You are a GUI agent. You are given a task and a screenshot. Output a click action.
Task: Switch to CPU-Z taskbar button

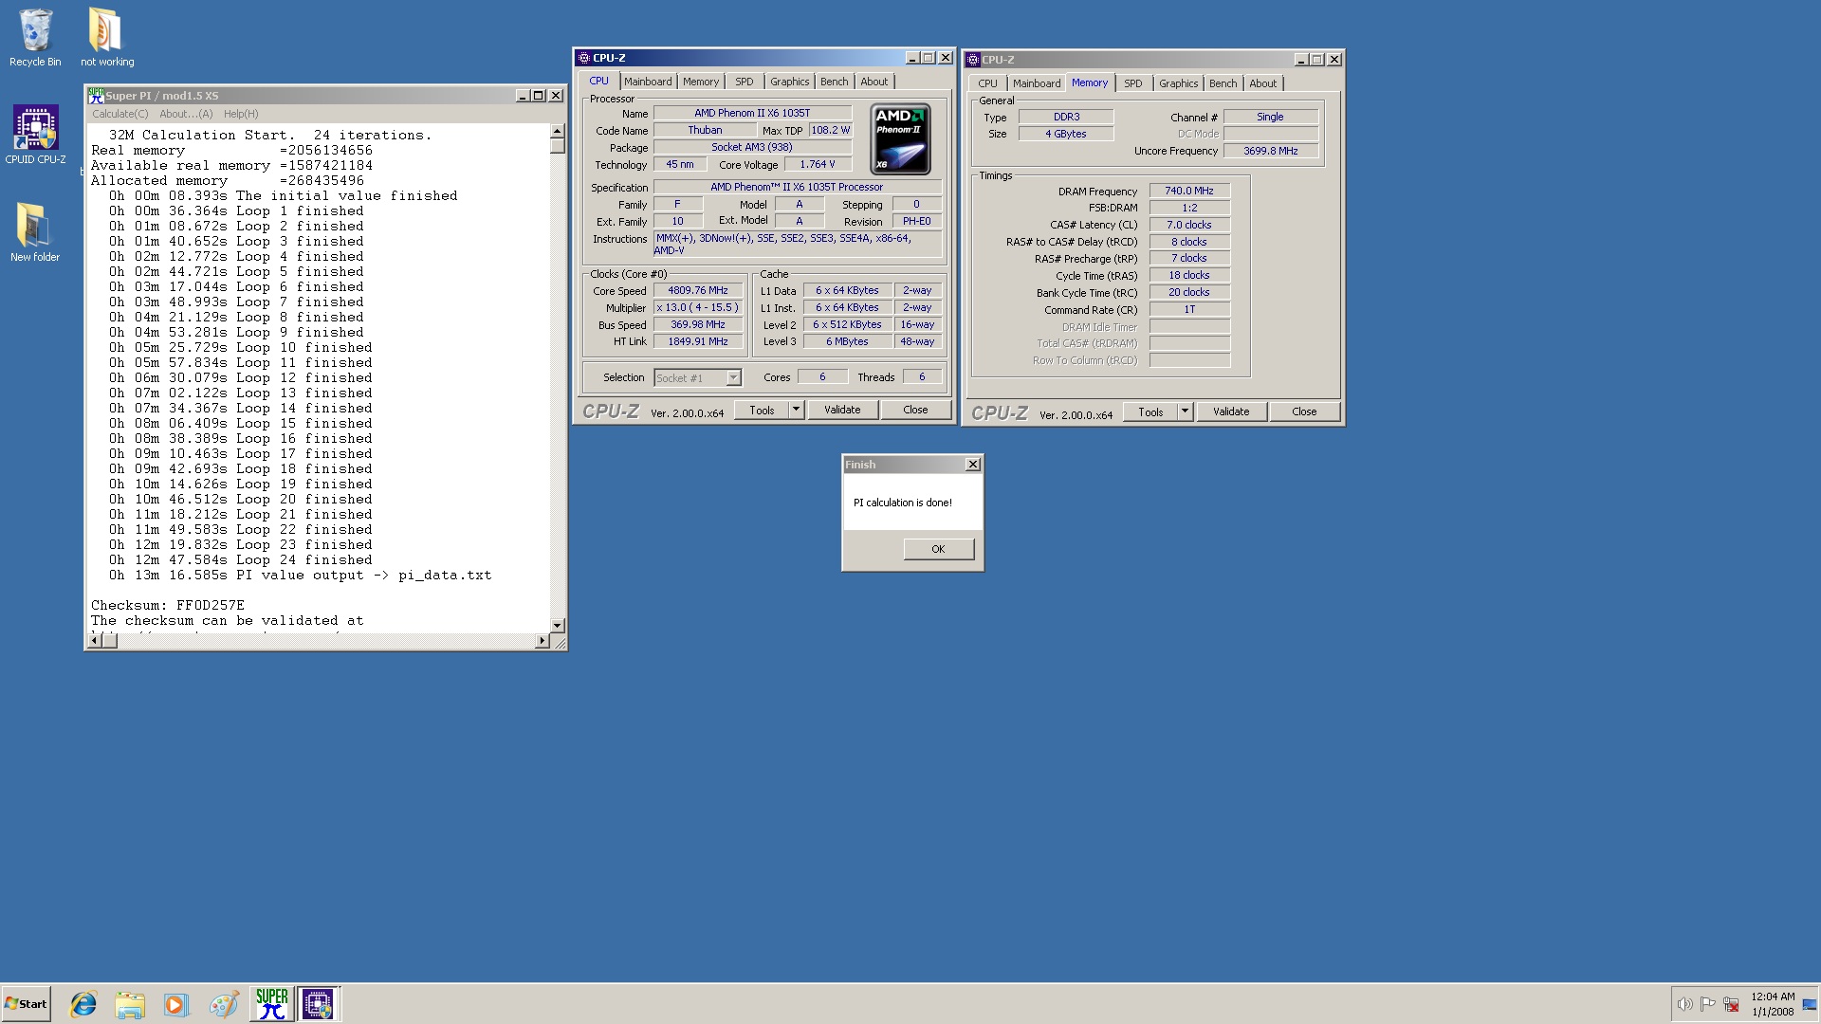[x=318, y=1004]
